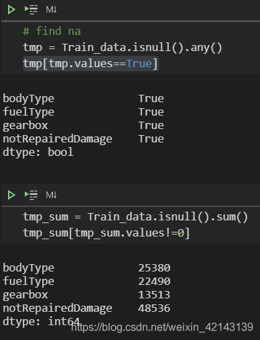The height and width of the screenshot is (340, 260).
Task: Place cursor in Train_data.isnull().any() line
Action: tap(123, 48)
